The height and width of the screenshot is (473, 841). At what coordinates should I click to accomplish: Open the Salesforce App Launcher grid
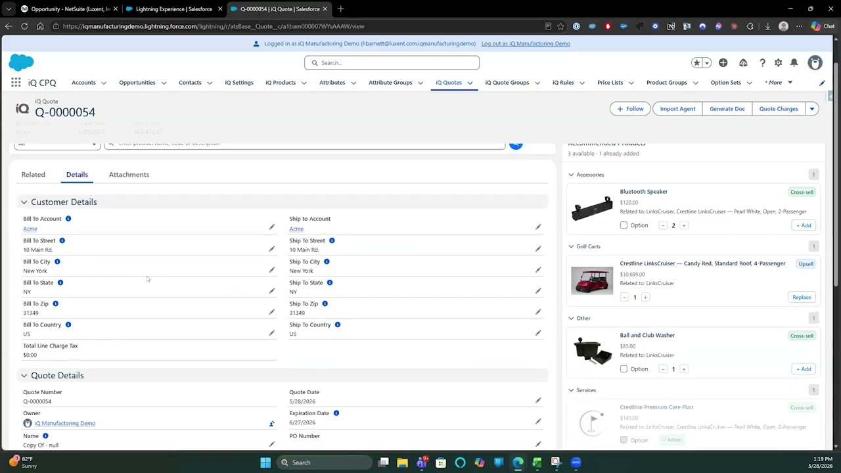(x=16, y=83)
